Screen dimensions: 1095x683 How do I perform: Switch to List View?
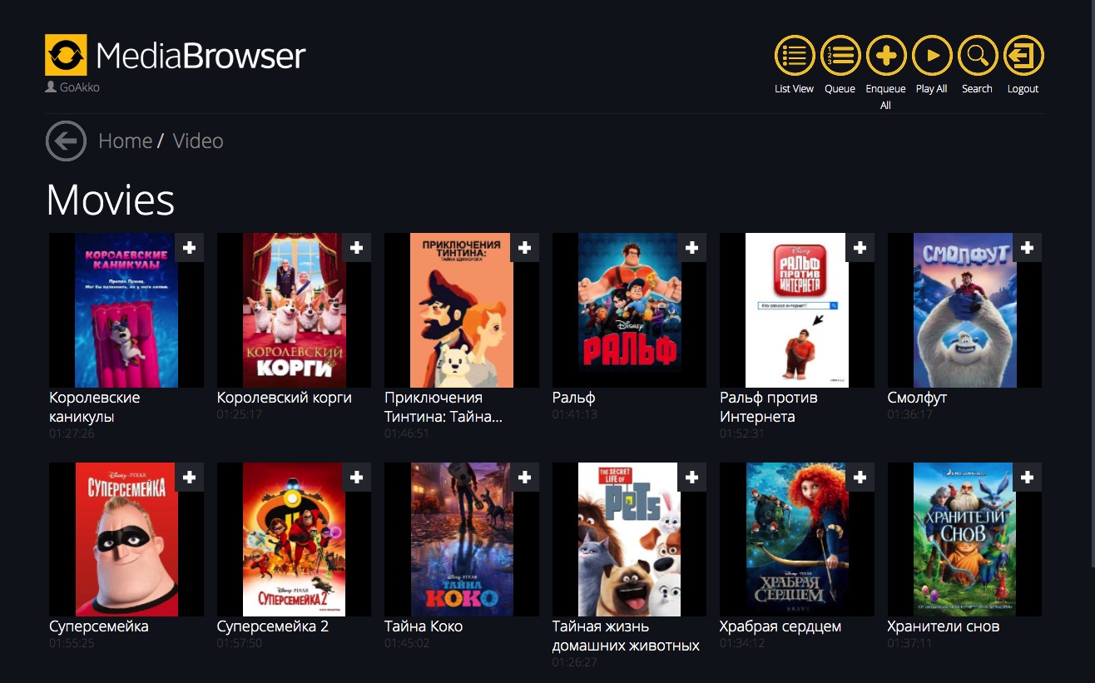click(x=794, y=56)
